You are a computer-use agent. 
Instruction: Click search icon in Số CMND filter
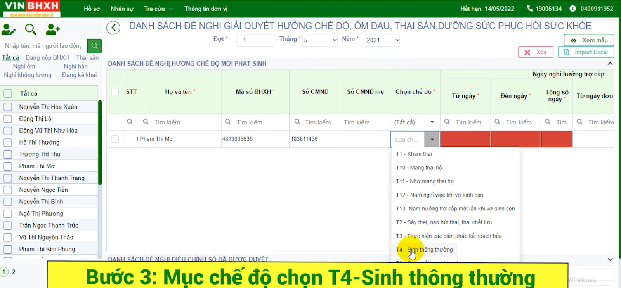[x=297, y=122]
